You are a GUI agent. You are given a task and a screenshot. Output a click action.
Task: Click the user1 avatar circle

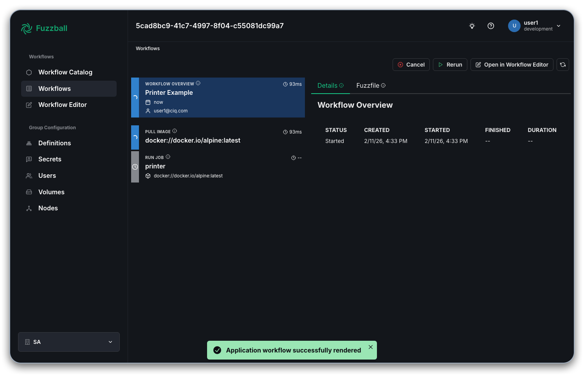(514, 26)
